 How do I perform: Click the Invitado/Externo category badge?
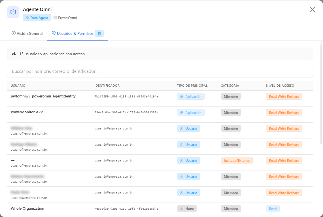(237, 161)
